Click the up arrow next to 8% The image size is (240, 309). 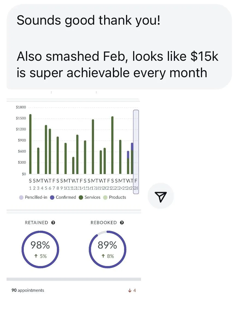tap(103, 256)
